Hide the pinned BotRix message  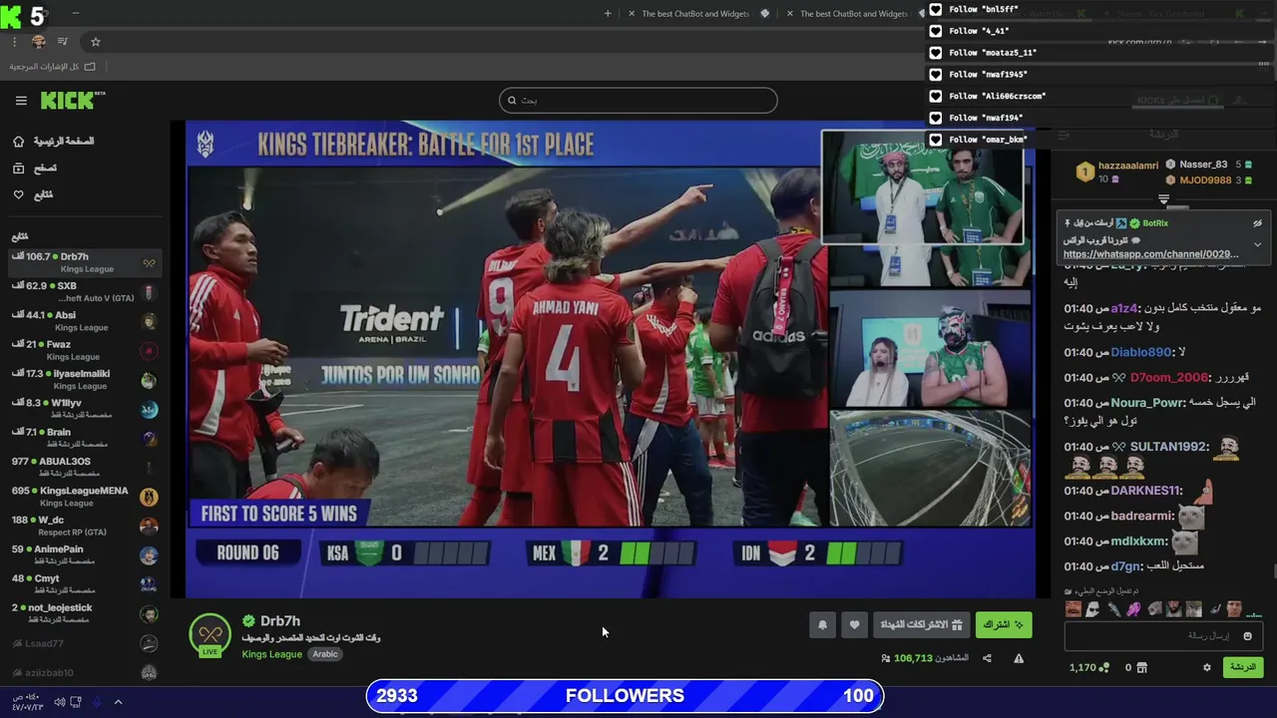coord(1257,223)
